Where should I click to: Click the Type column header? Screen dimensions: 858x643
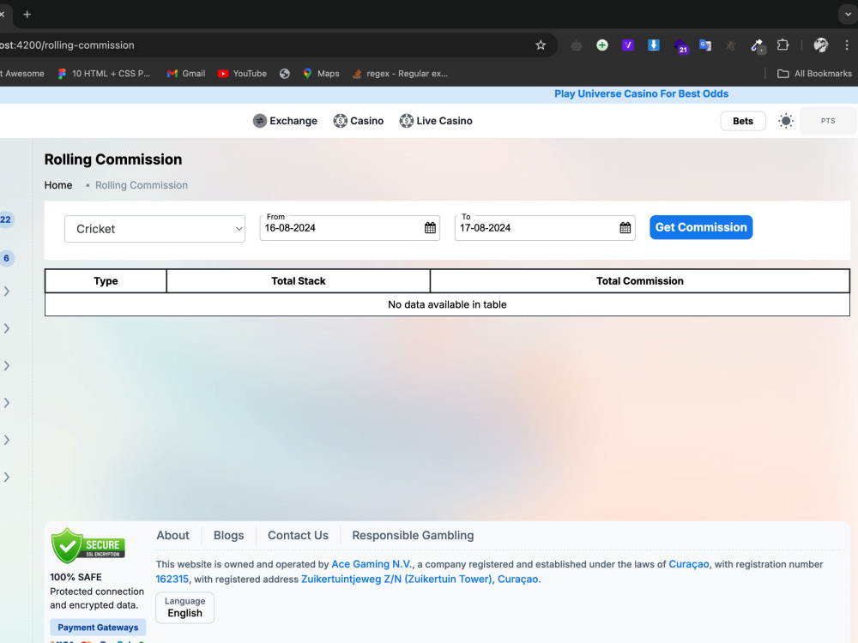(106, 281)
